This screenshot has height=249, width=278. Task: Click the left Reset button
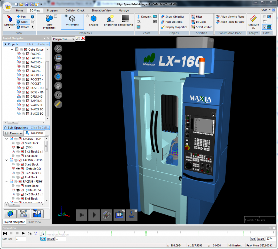(x=51, y=239)
